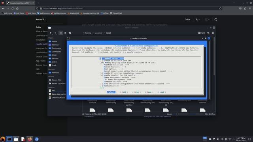Go forward in Dolphin file manager

(55, 33)
